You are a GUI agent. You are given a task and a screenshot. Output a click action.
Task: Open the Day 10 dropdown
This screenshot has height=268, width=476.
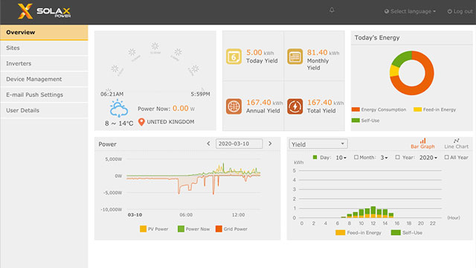[x=341, y=158]
